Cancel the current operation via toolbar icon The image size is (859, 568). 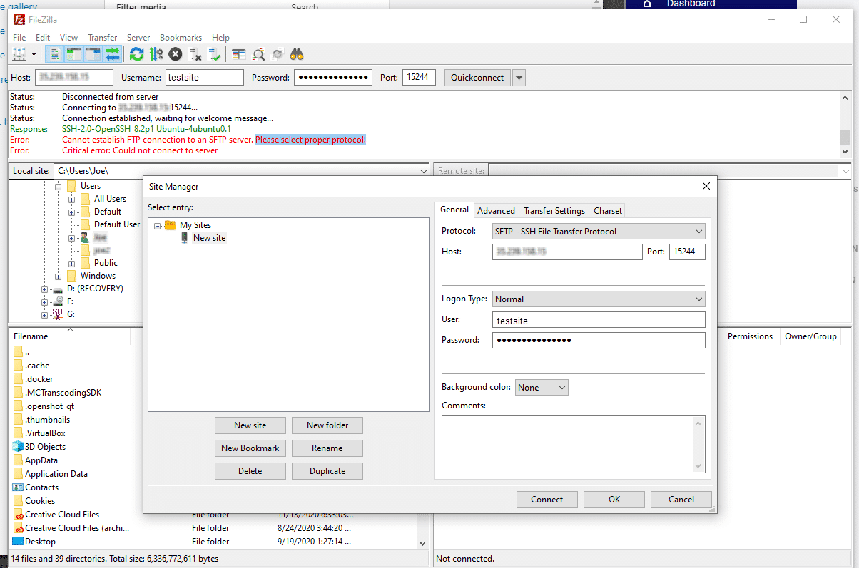coord(176,53)
